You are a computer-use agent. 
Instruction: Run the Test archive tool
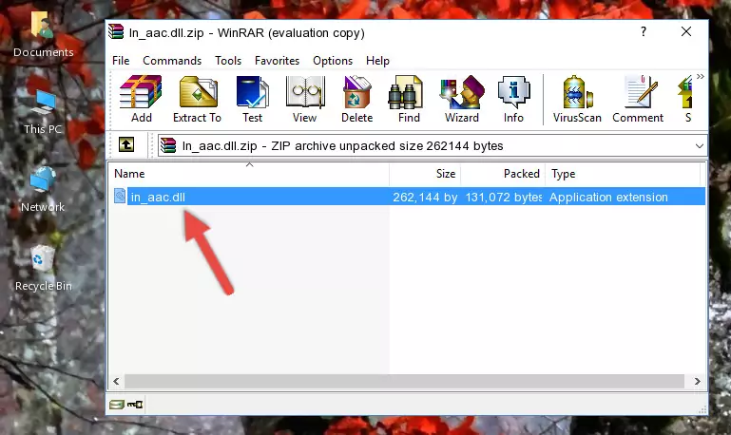tap(252, 99)
